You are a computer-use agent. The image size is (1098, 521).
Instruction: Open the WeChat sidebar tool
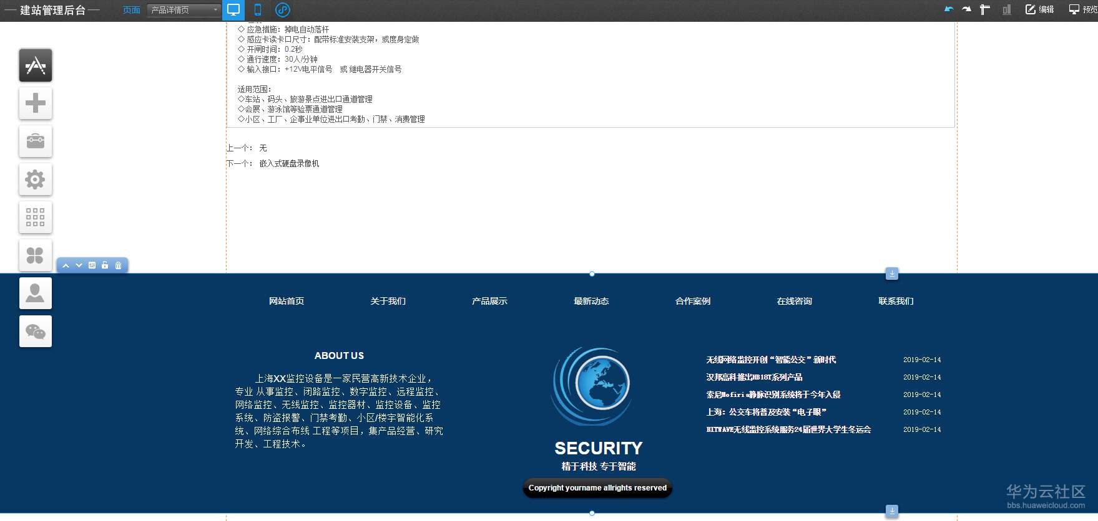[x=36, y=332]
